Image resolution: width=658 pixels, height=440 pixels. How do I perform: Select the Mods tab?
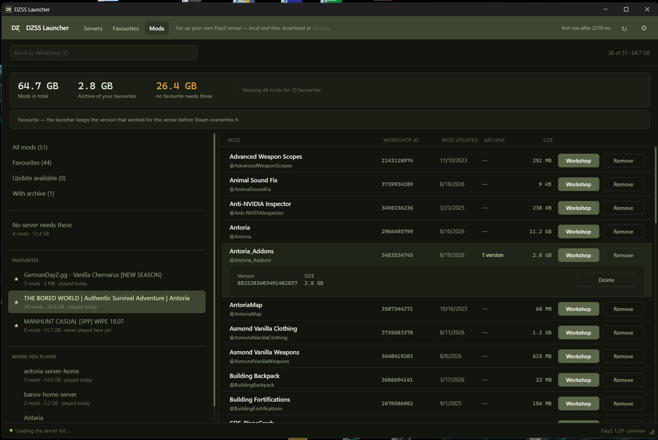[x=157, y=28]
